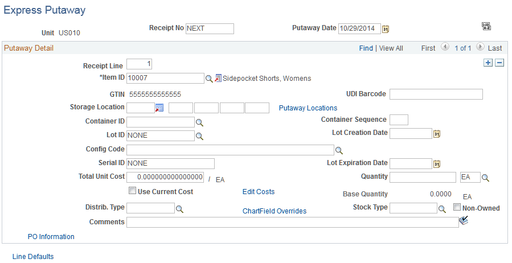
Task: Tick the Non-Owned checkbox
Action: 457,207
